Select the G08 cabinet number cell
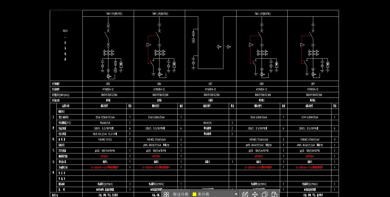Image resolution: width=390 pixels, height=197 pixels. [x=262, y=84]
